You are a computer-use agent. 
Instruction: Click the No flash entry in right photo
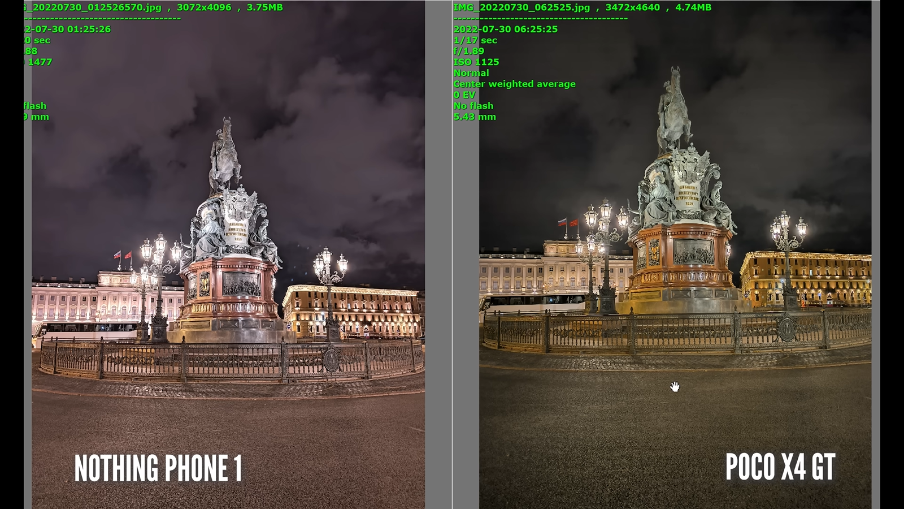click(x=473, y=106)
